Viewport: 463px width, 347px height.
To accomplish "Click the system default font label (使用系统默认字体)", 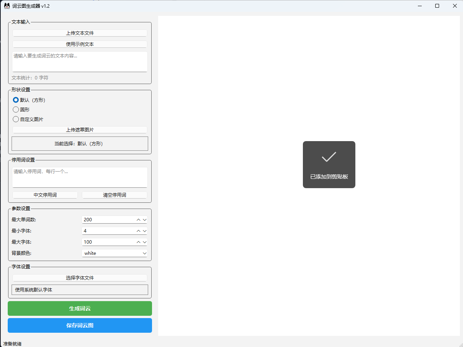I will point(80,290).
